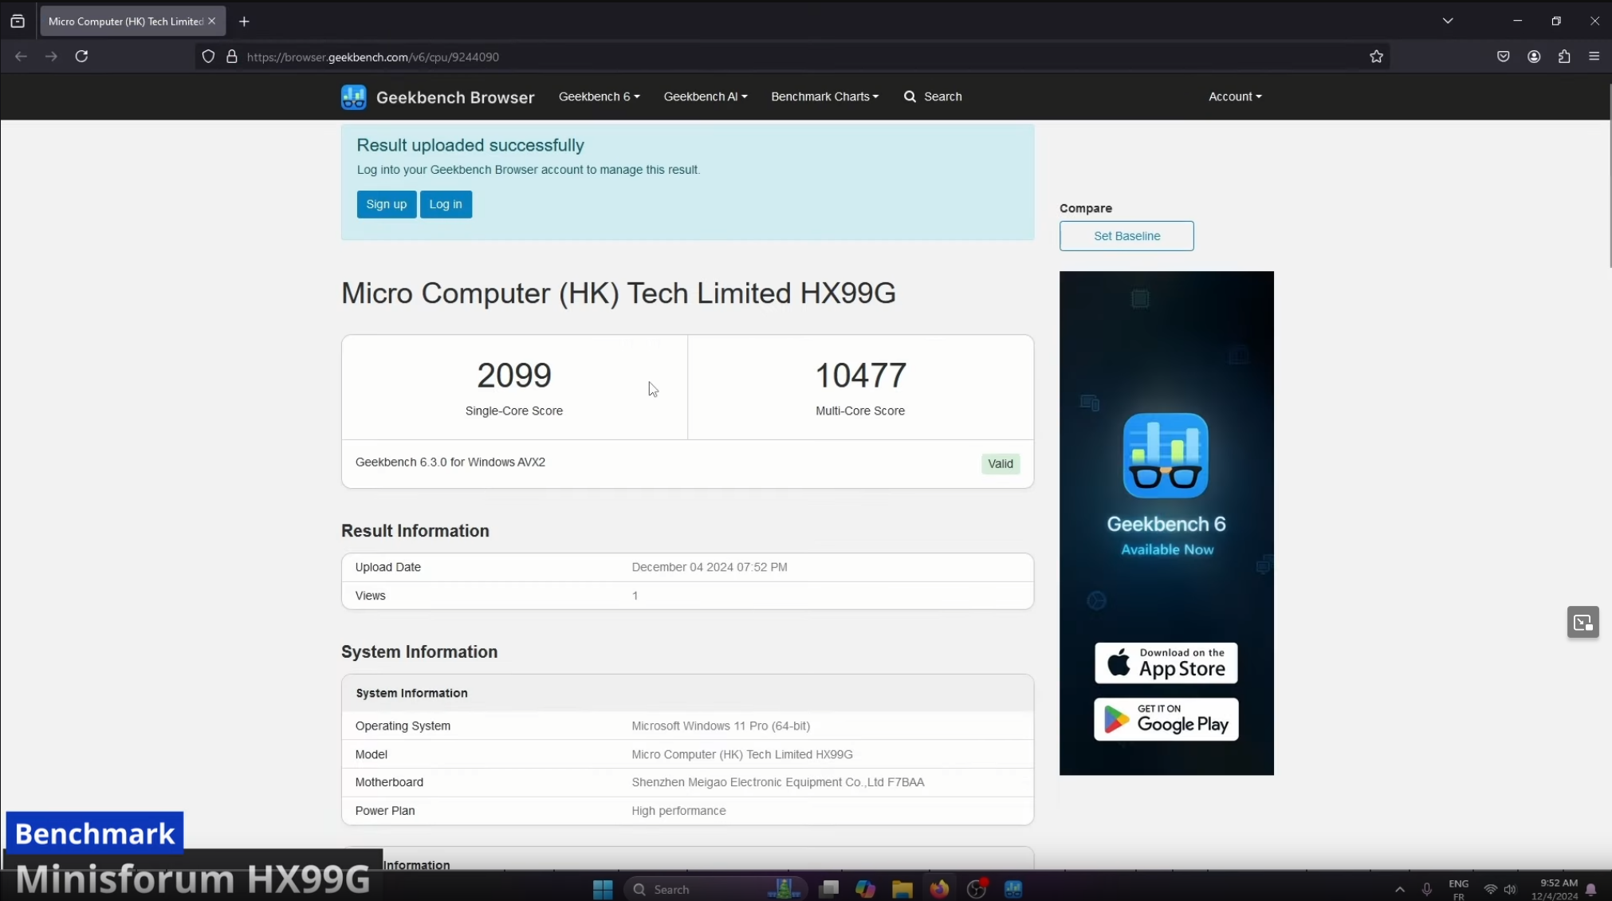Click the microphone tray icon

(x=1426, y=889)
